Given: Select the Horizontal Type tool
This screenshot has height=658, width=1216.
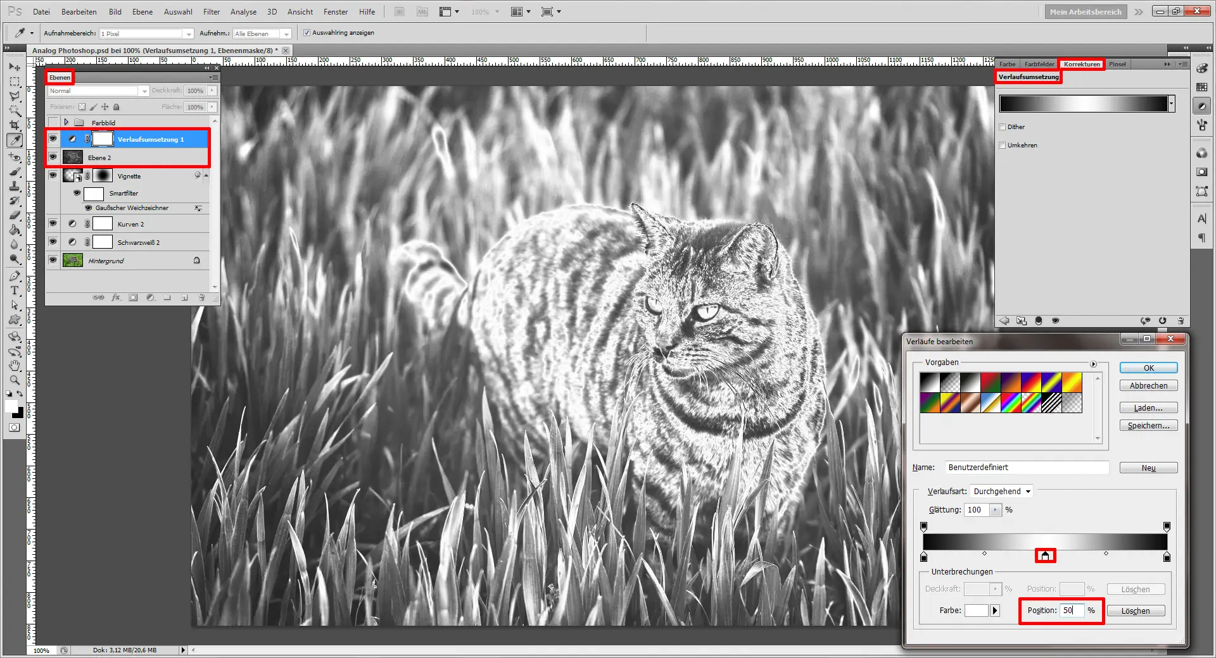Looking at the screenshot, I should (15, 291).
